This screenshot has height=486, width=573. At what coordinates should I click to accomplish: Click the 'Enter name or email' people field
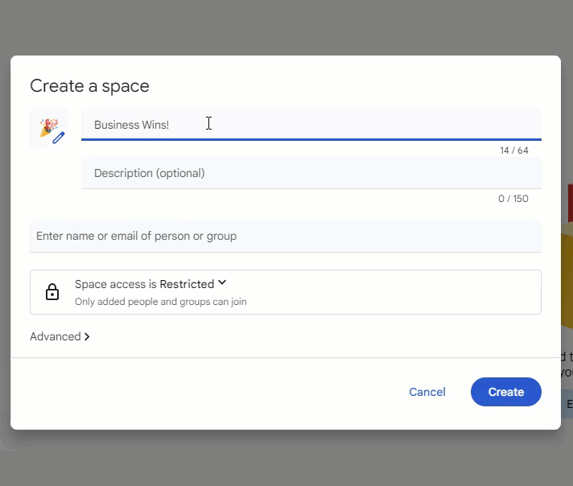coord(286,236)
